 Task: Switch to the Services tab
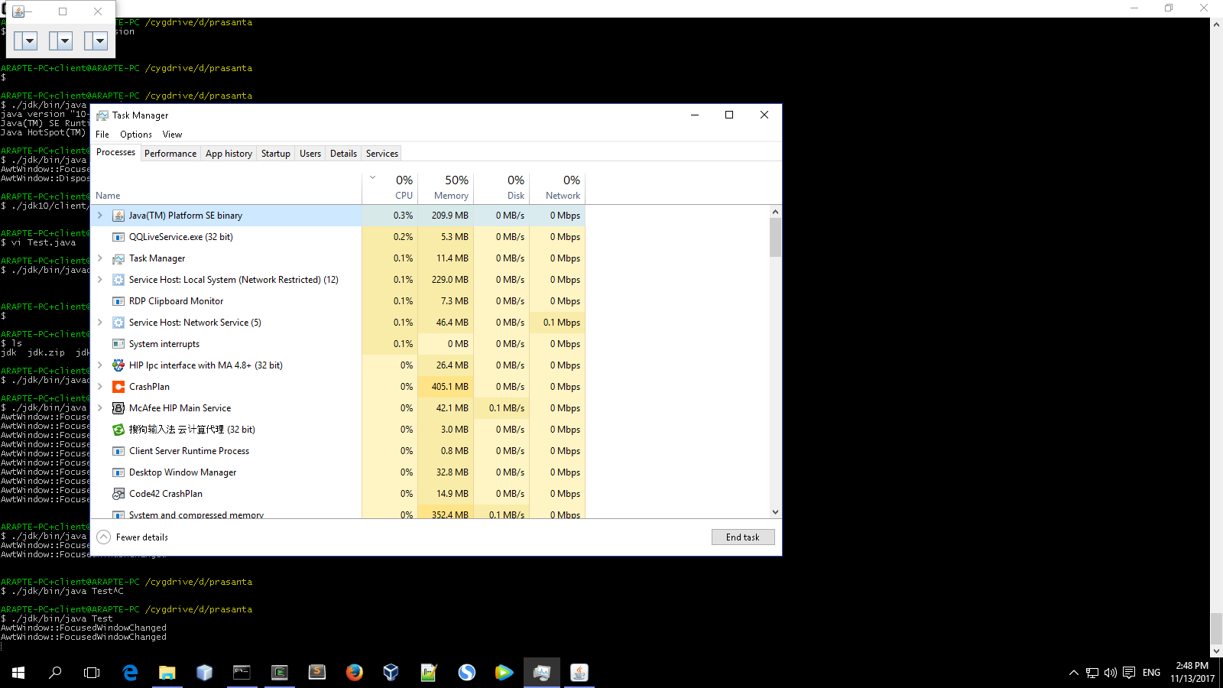pyautogui.click(x=382, y=154)
